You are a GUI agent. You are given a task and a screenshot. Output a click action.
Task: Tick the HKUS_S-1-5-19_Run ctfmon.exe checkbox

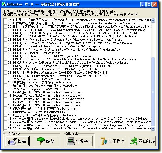(x=5, y=73)
